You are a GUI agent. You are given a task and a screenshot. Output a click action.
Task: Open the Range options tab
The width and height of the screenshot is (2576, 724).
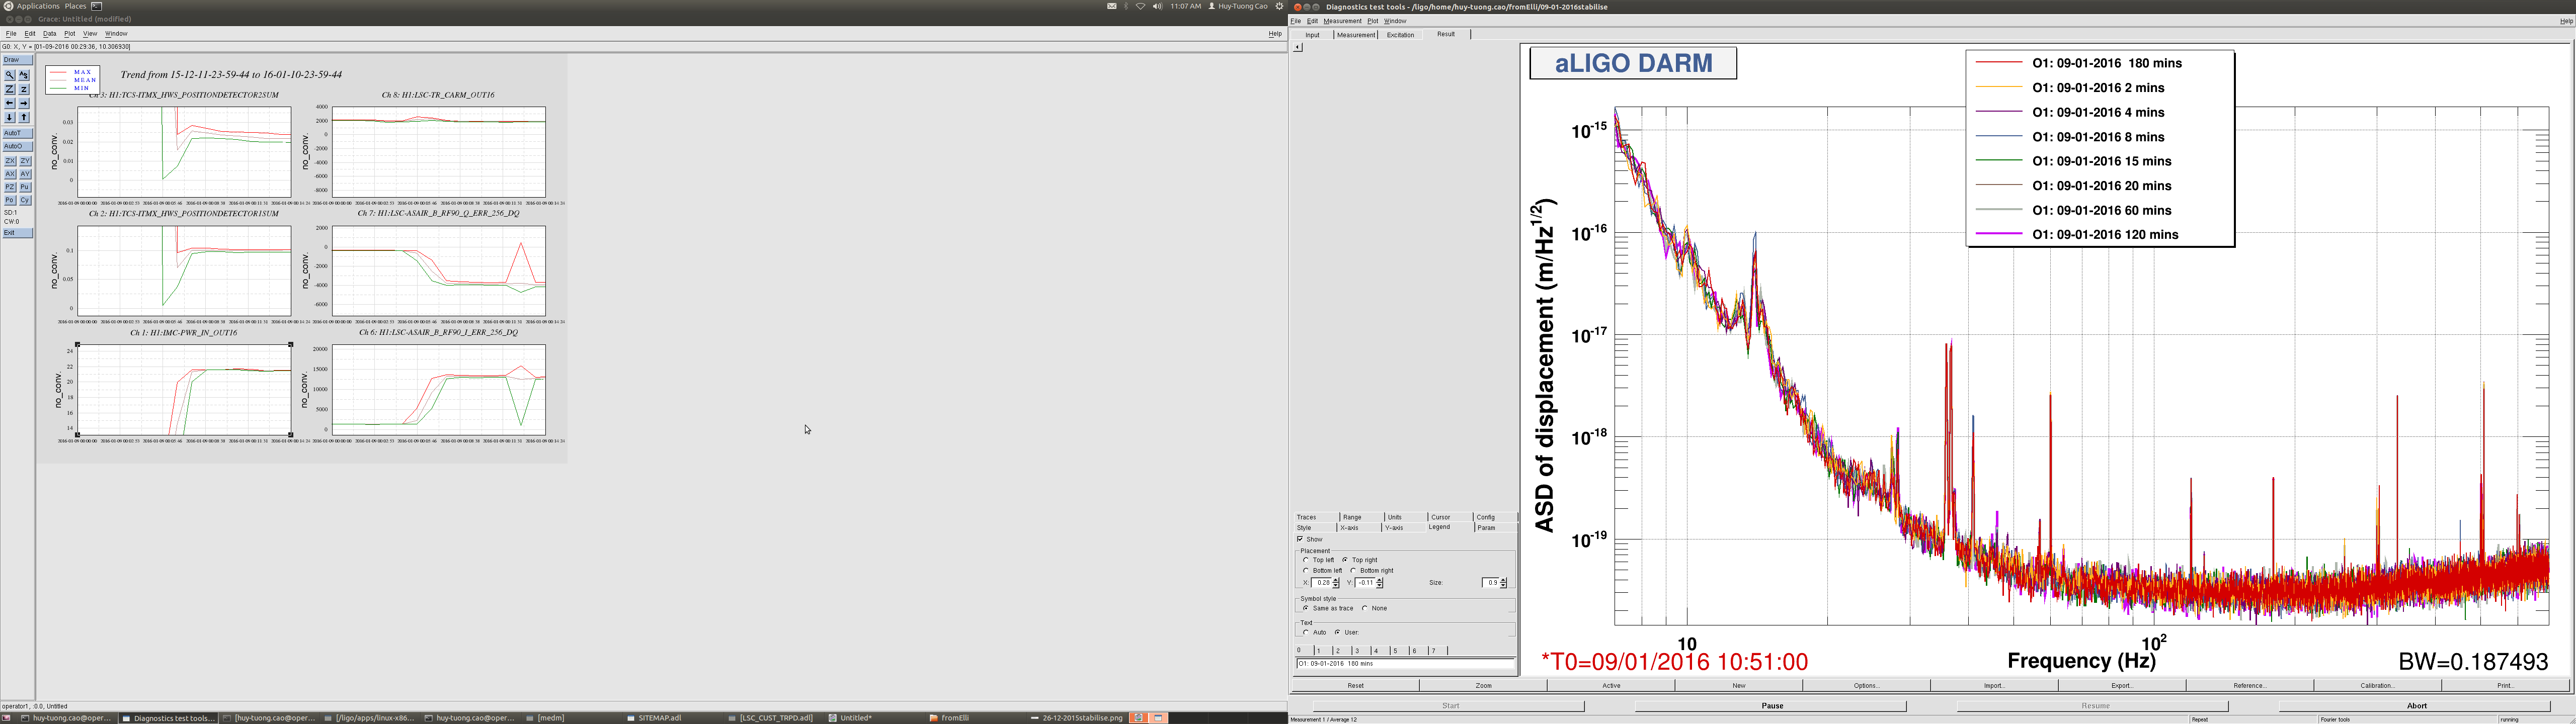pos(1361,517)
